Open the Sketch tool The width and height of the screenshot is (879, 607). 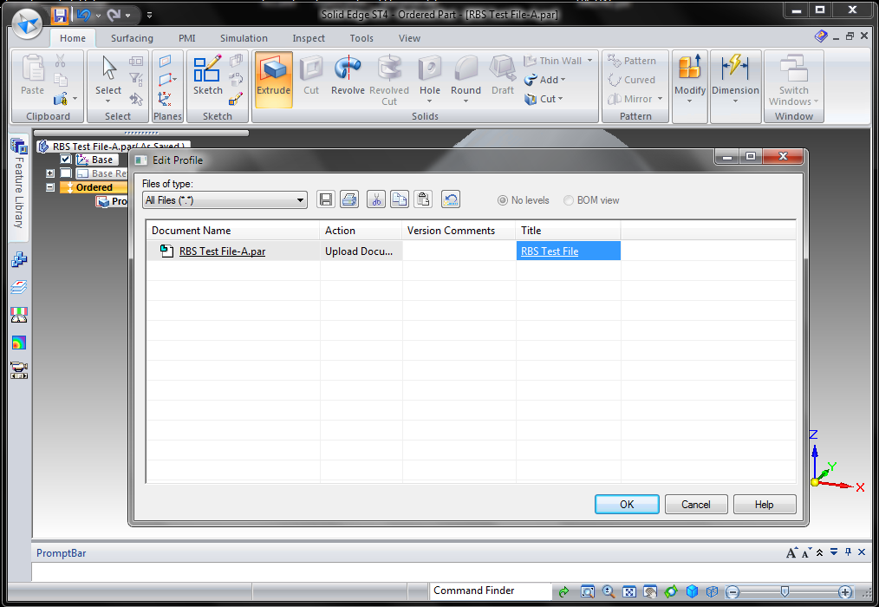[207, 75]
